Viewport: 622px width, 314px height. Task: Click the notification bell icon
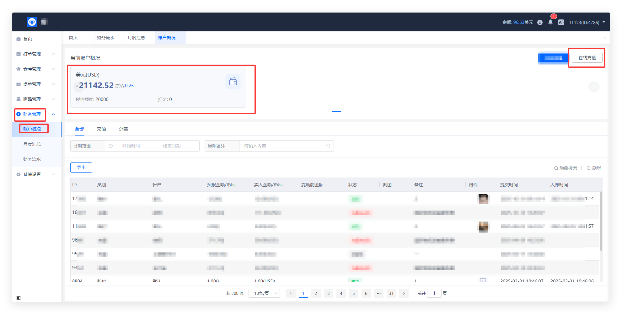point(550,22)
